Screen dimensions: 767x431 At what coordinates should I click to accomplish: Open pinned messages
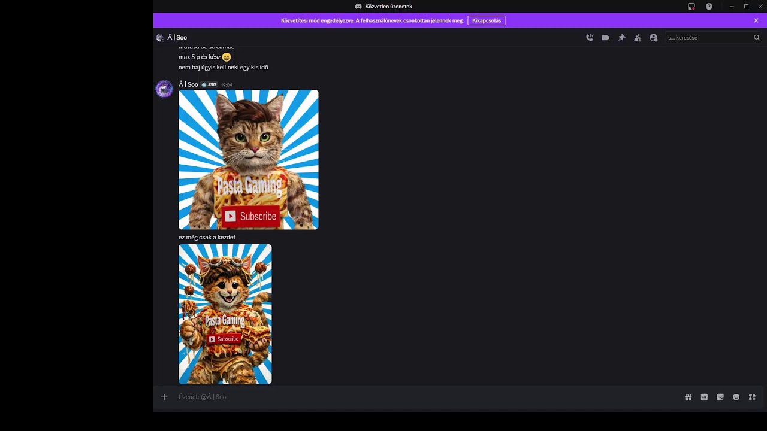click(622, 38)
